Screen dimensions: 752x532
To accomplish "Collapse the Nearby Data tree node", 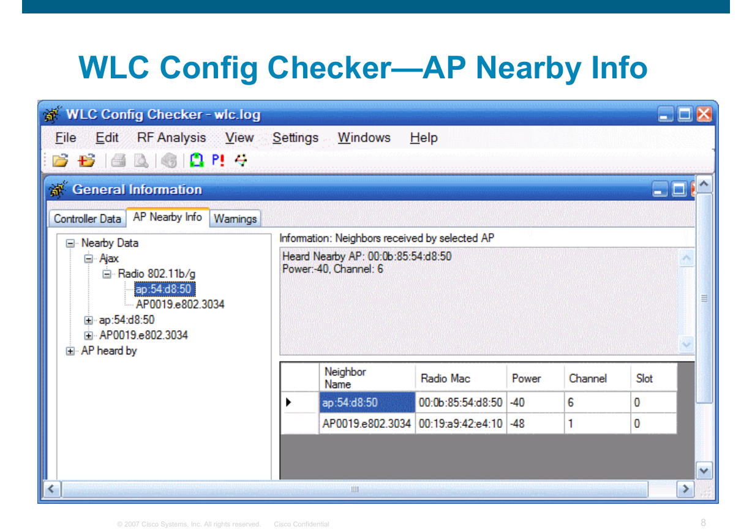I will click(x=70, y=243).
